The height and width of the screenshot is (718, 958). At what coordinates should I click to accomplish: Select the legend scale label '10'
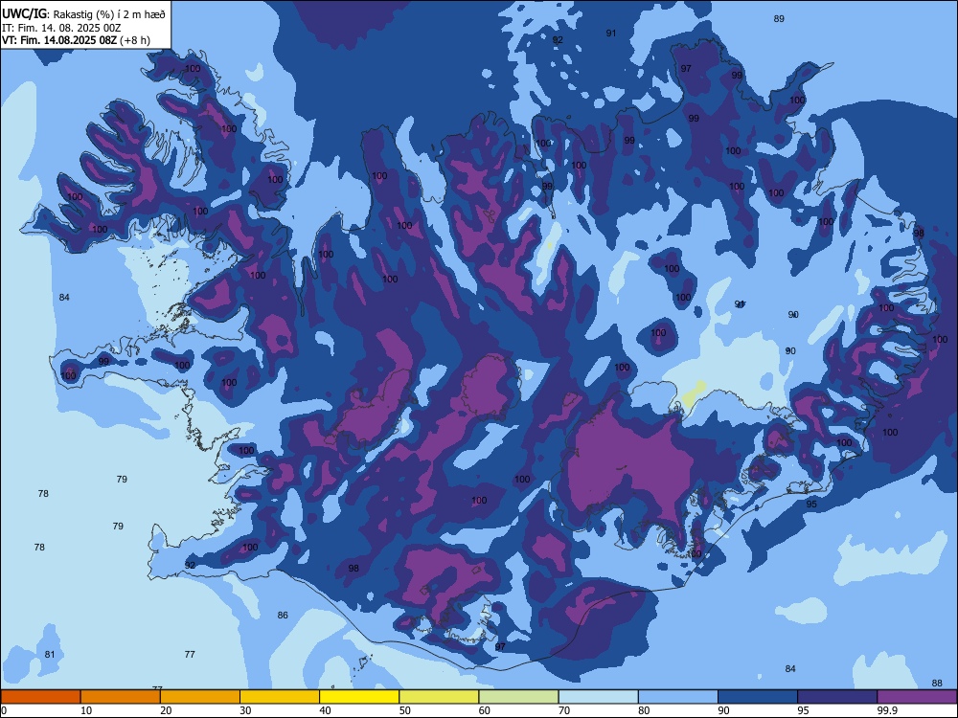click(86, 710)
